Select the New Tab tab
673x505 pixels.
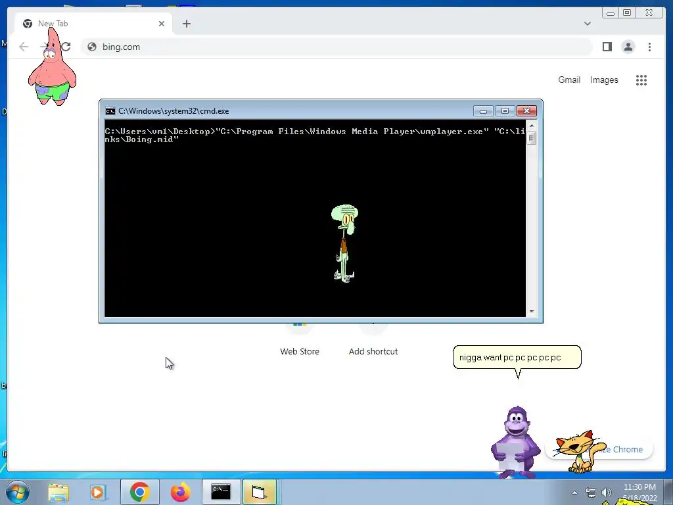tap(93, 24)
